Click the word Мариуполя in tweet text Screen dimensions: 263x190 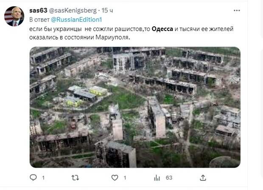coord(113,37)
